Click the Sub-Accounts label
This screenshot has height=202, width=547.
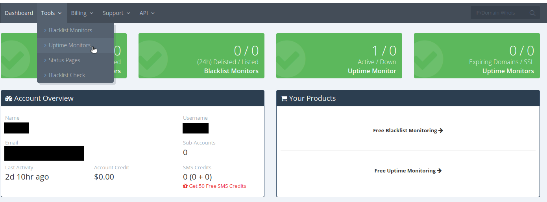199,143
